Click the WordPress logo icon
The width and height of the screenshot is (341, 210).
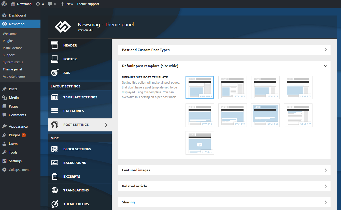tap(4, 4)
